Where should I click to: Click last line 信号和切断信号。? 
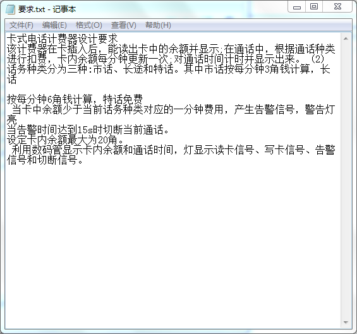(x=45, y=160)
